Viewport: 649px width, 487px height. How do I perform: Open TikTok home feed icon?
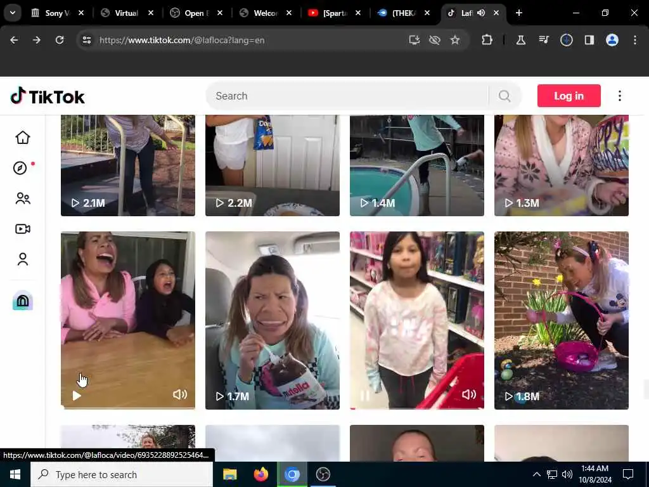(23, 138)
